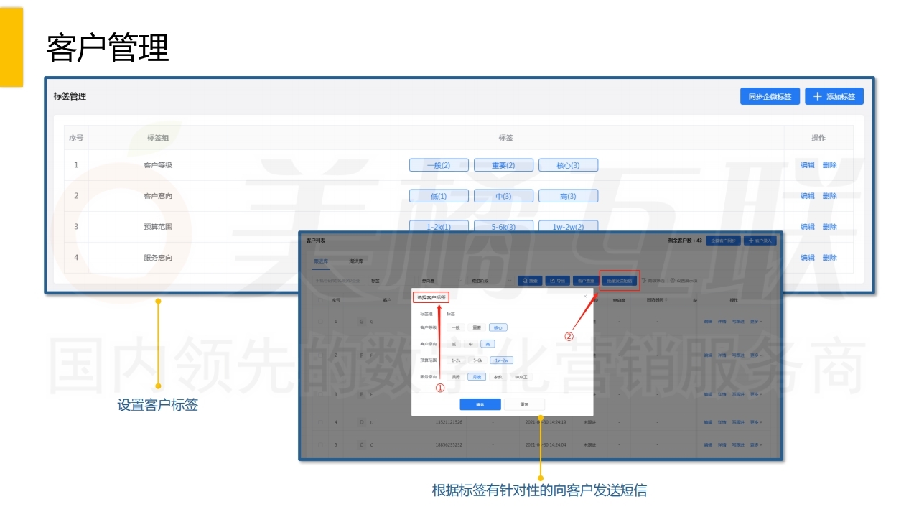The height and width of the screenshot is (517, 919).
Task: Expand 更多 menu for customer row 5
Action: click(x=756, y=444)
